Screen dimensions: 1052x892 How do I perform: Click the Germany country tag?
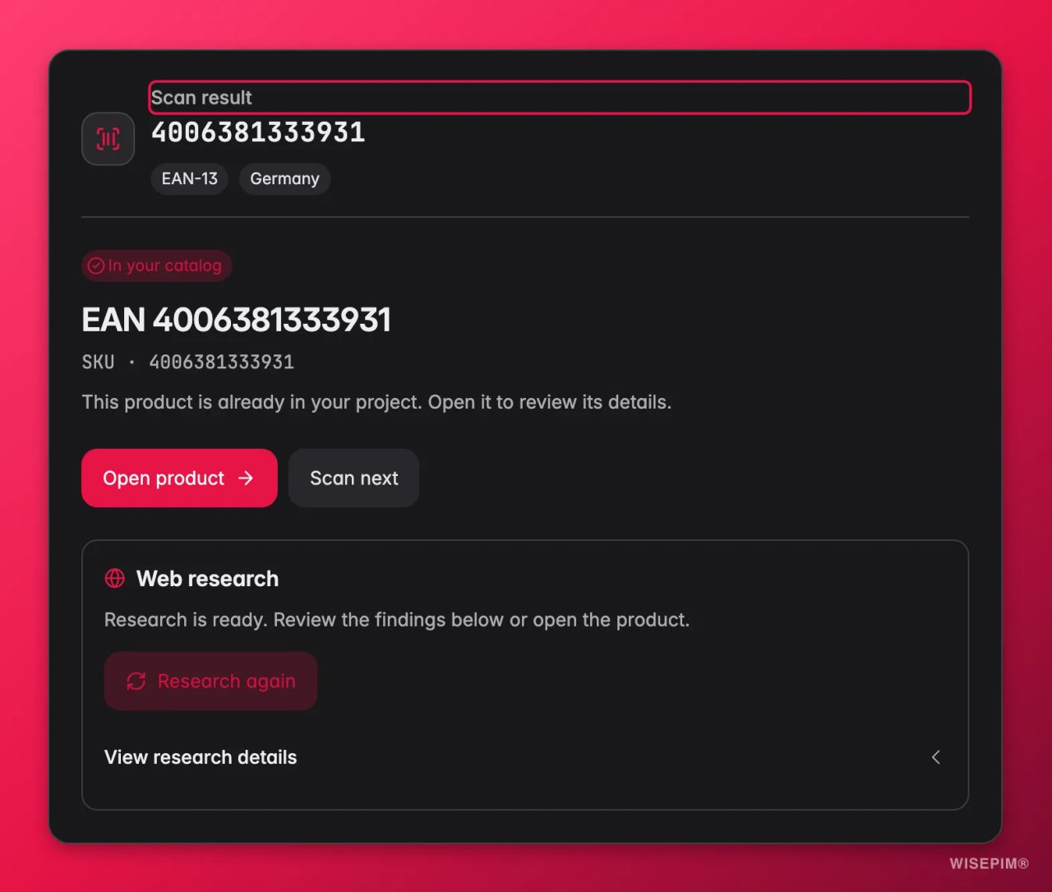pyautogui.click(x=284, y=178)
